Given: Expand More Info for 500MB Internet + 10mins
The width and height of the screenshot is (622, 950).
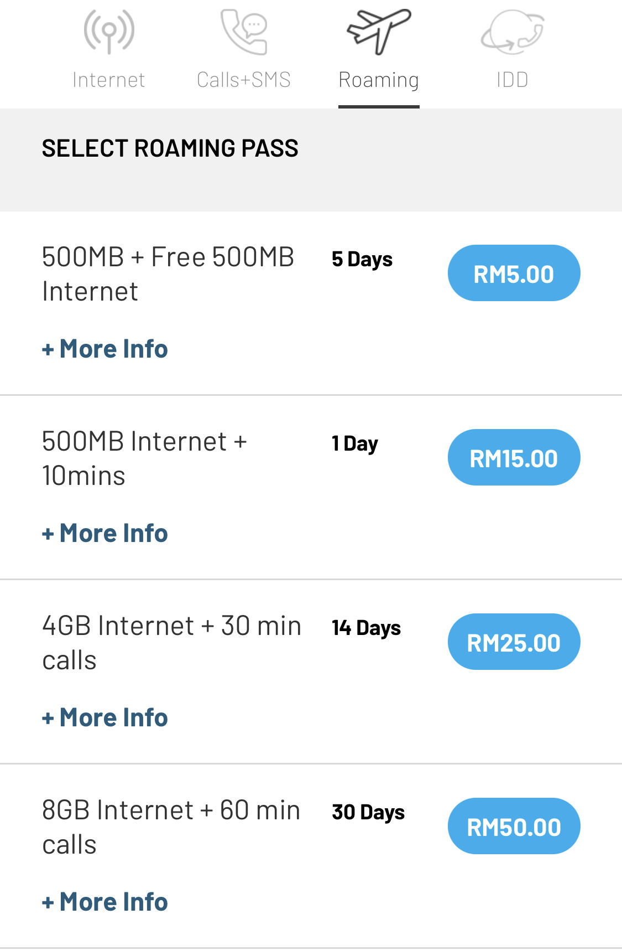Looking at the screenshot, I should click(105, 533).
